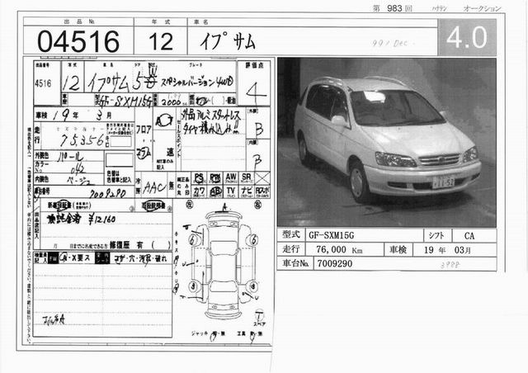
Task: Click the crossed-out box beside SR
Action: 262,177
